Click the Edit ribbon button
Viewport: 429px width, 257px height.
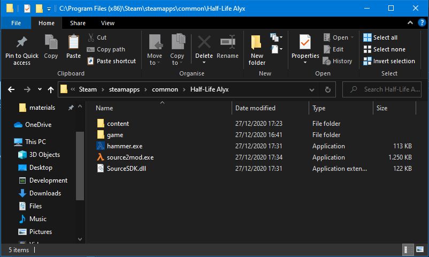coord(333,49)
